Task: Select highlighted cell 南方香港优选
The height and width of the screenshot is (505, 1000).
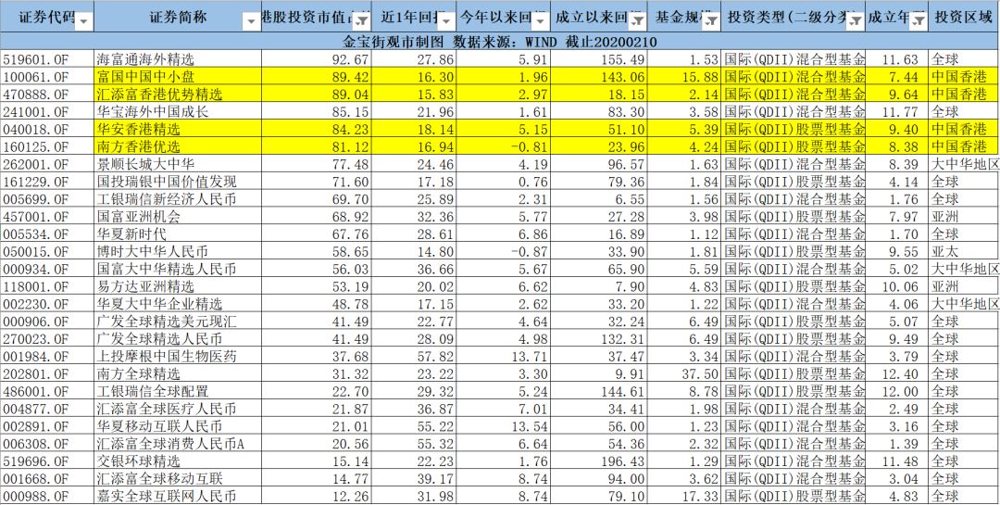Action: pyautogui.click(x=177, y=146)
